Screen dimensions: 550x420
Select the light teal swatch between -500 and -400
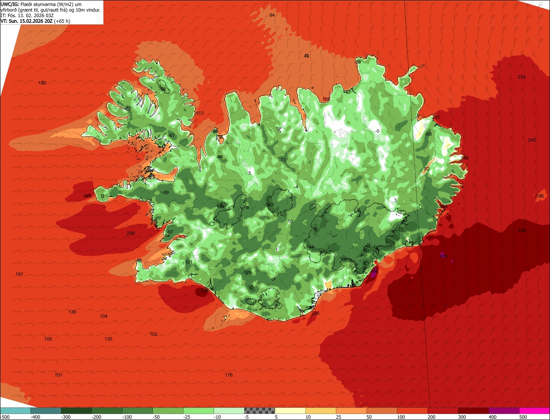click(15, 411)
